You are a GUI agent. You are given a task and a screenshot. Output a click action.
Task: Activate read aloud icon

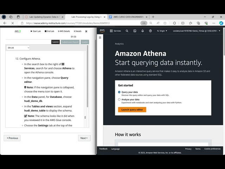tap(158, 23)
